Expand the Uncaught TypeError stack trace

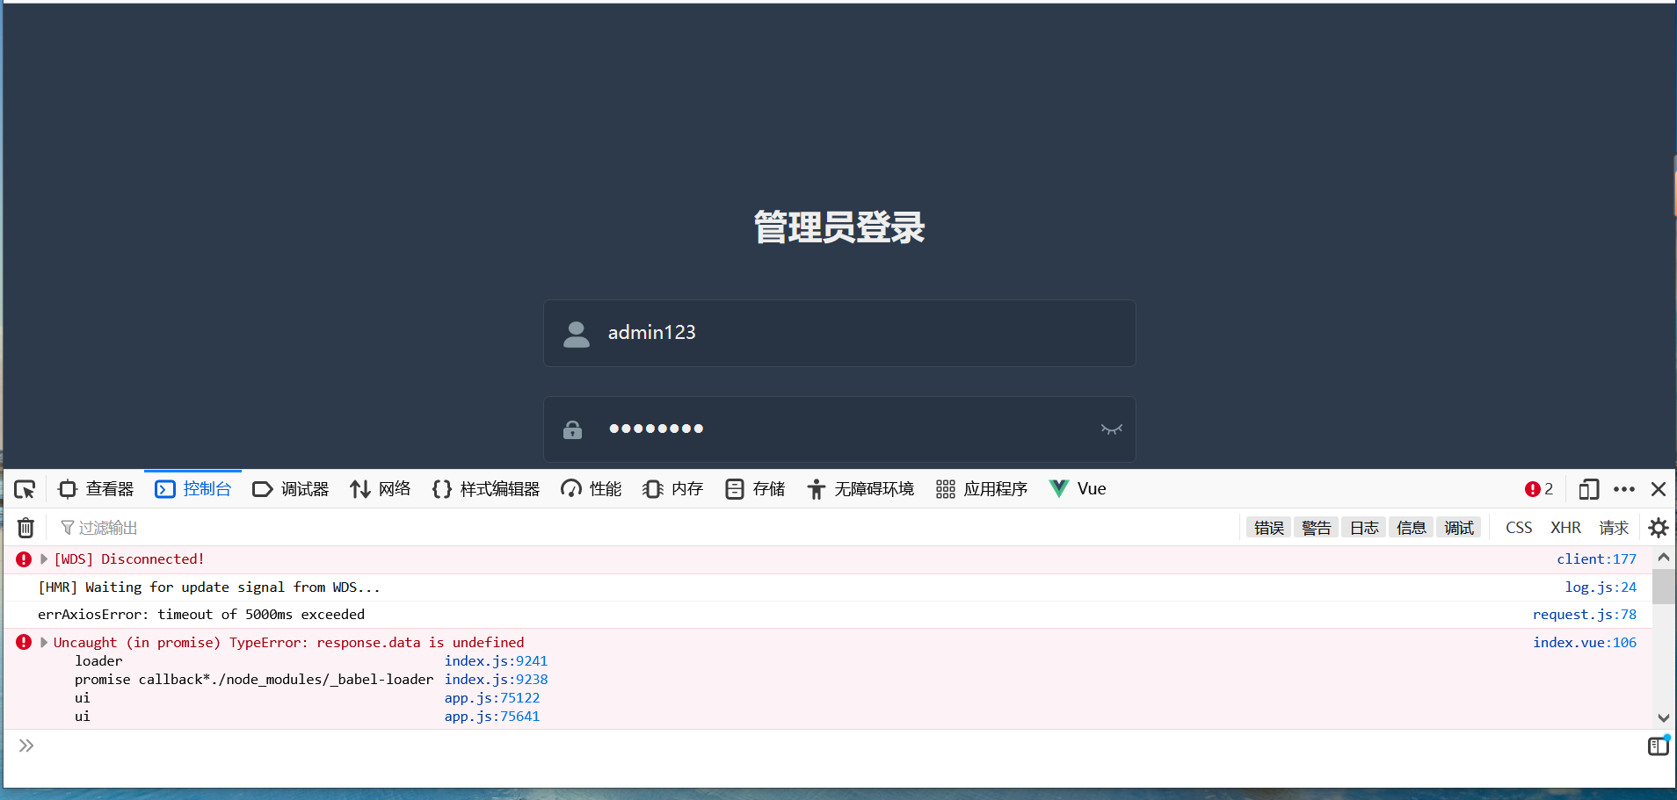click(44, 642)
